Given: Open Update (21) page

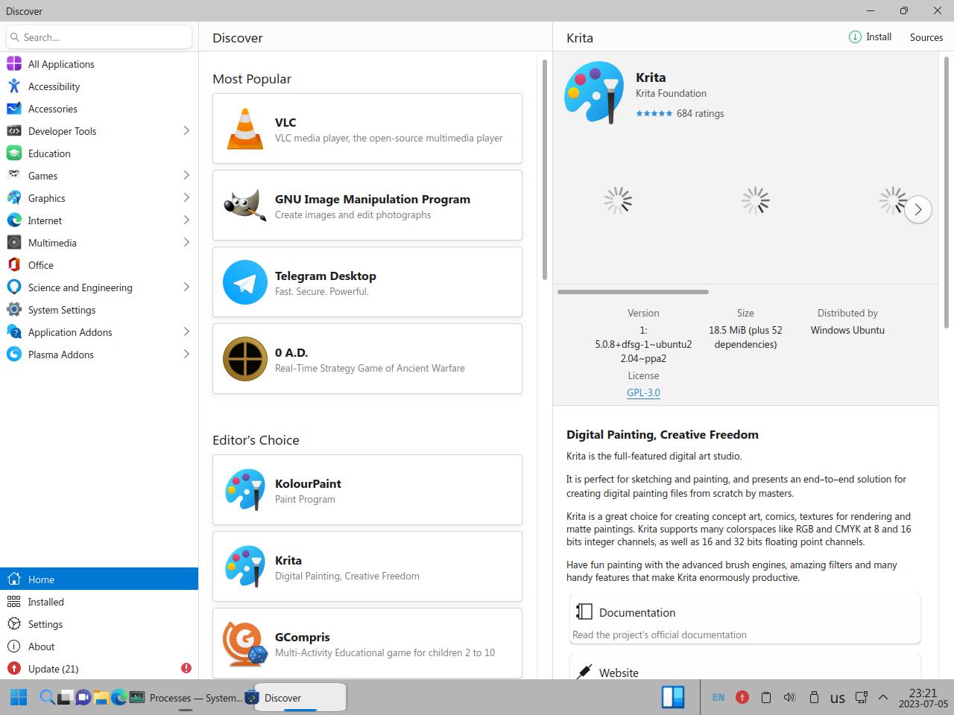Looking at the screenshot, I should 99,669.
